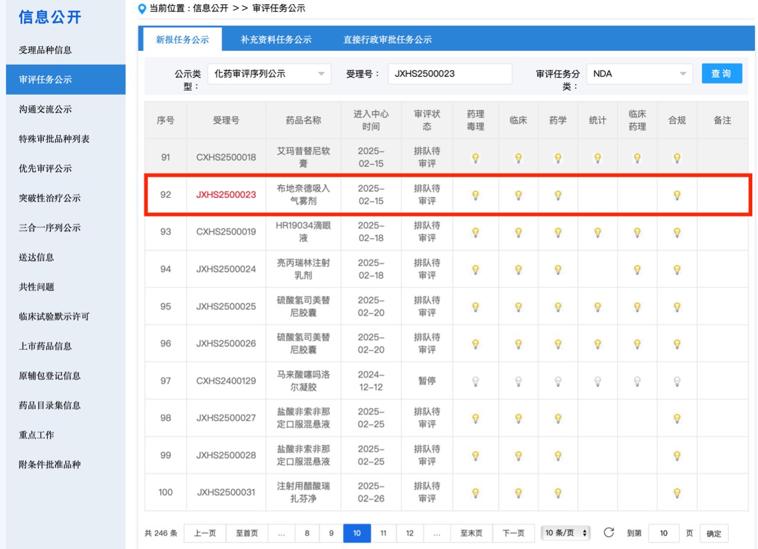The image size is (758, 549).
Task: Open the 10 条/页 page size selector
Action: (567, 533)
